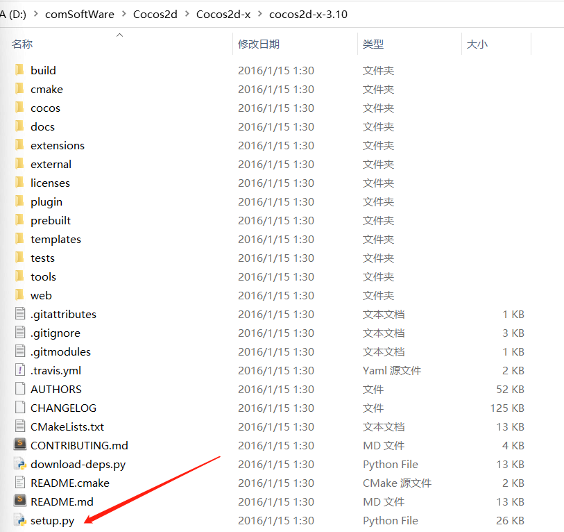Image resolution: width=564 pixels, height=532 pixels.
Task: Select the tools folder icon
Action: [20, 276]
